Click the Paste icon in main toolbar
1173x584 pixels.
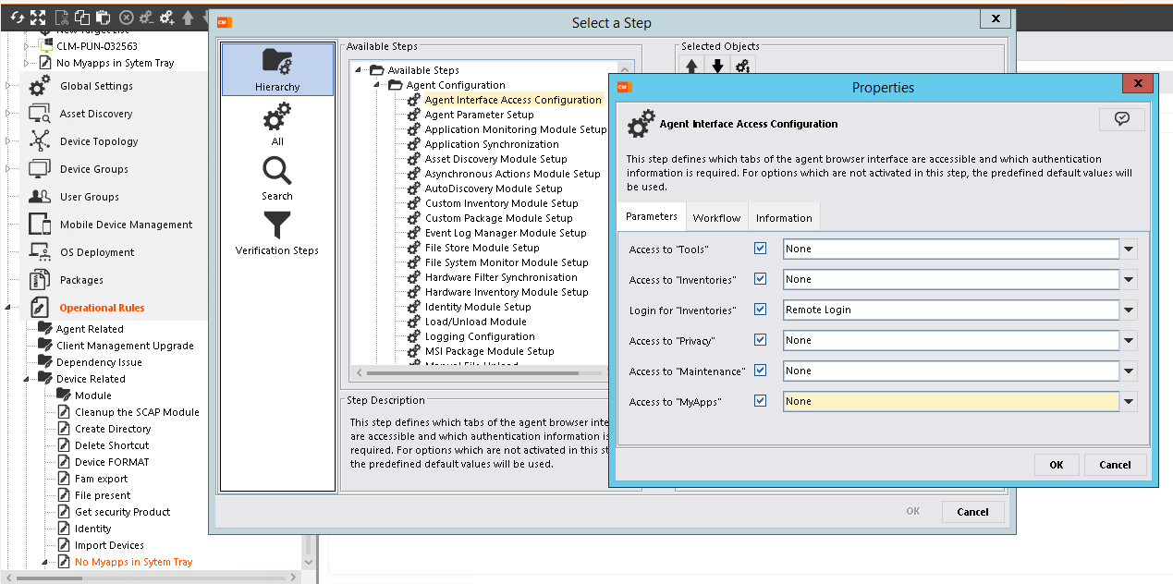point(103,18)
